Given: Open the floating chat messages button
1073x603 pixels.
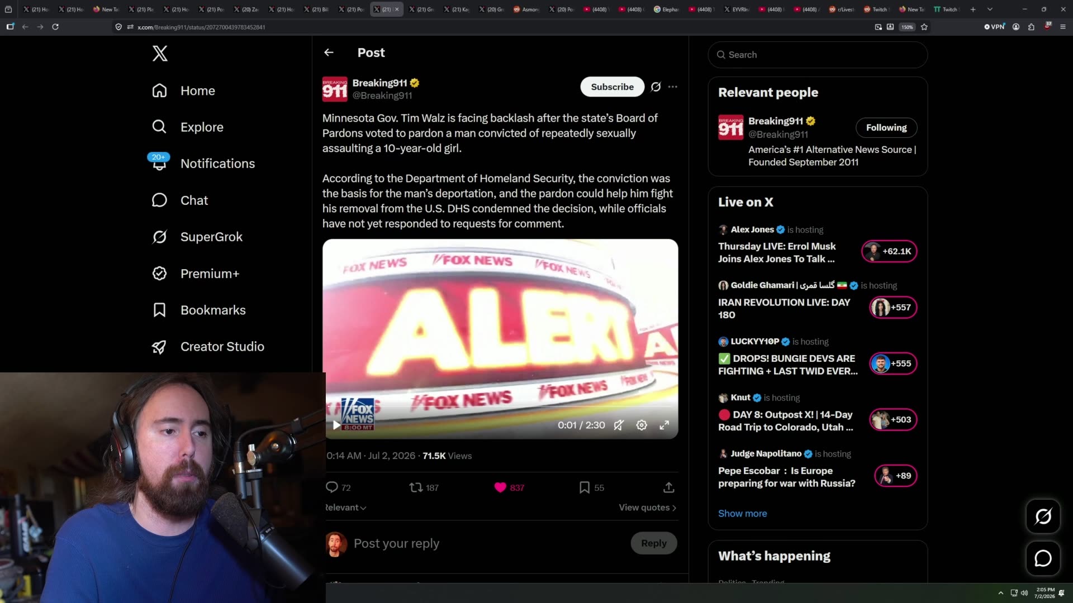Looking at the screenshot, I should 1043,558.
